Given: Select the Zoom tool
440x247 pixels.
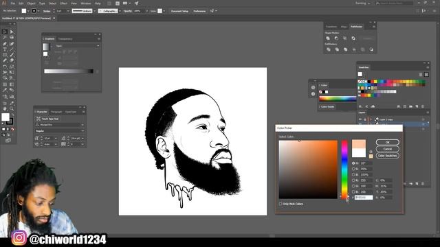Looking at the screenshot, I should pyautogui.click(x=12, y=108).
